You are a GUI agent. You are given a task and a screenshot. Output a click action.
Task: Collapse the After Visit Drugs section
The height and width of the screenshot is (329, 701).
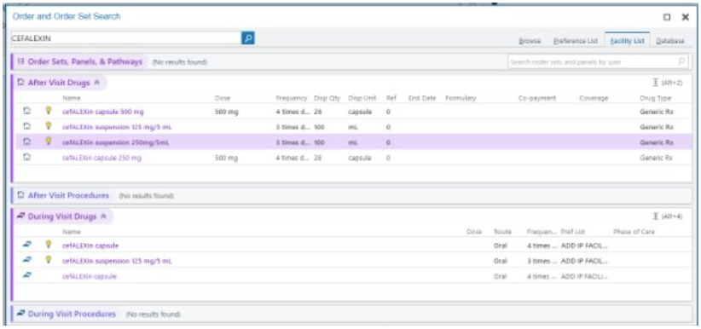click(97, 83)
